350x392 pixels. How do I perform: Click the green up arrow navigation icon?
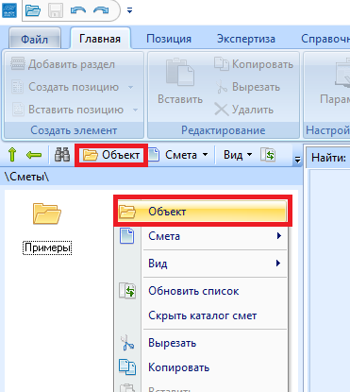click(12, 155)
